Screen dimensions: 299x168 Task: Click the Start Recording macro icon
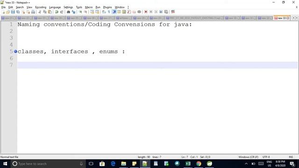click(146, 12)
